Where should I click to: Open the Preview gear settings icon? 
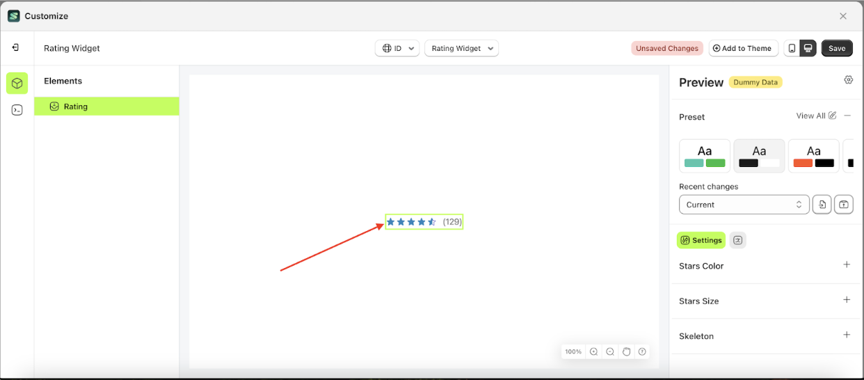click(x=848, y=80)
